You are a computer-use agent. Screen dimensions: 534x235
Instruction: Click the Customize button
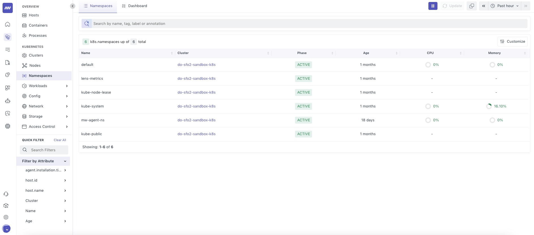coord(512,42)
